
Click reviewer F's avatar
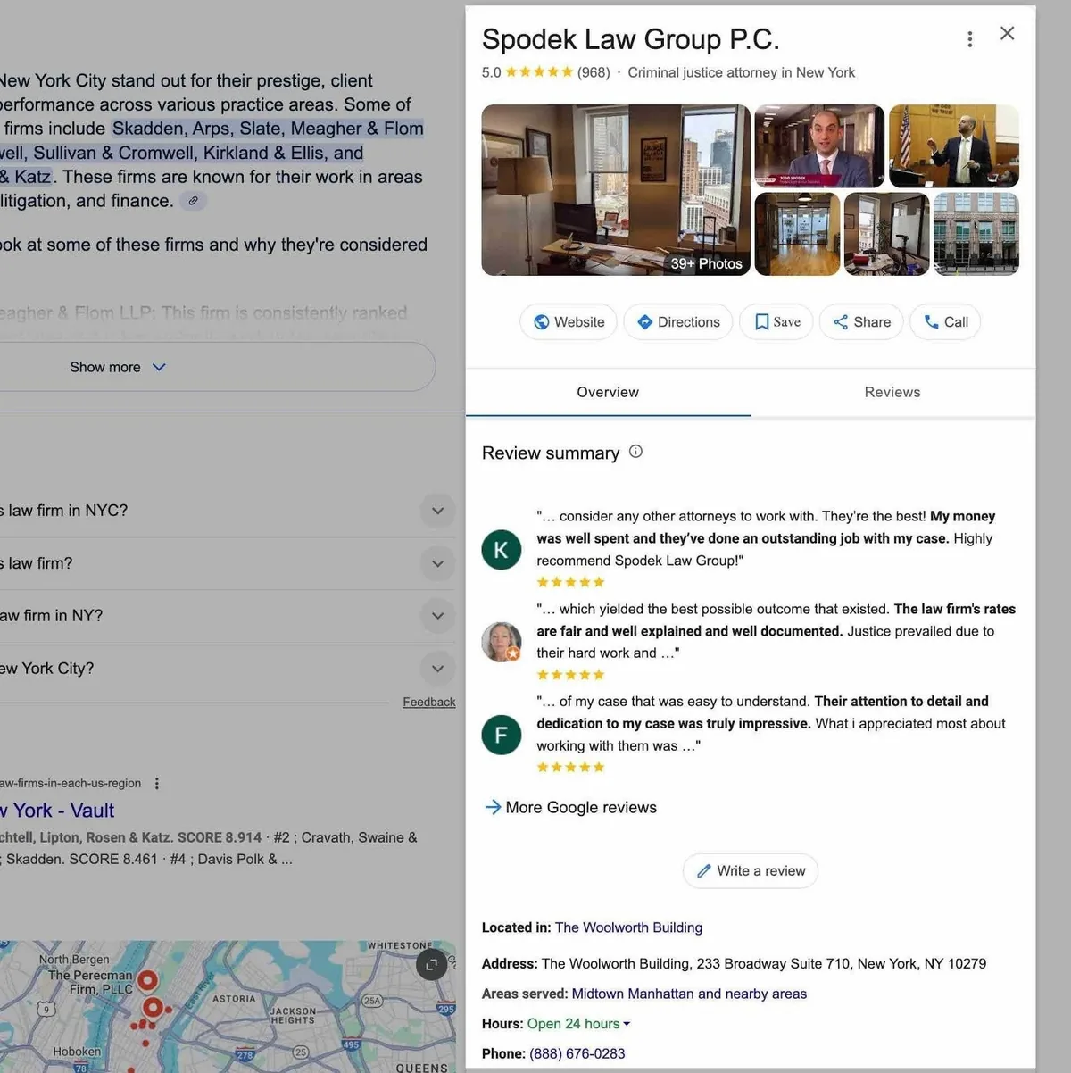click(x=502, y=736)
